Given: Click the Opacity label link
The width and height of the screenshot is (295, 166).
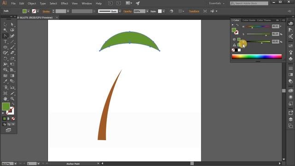Looking at the screenshot, I should [x=128, y=11].
